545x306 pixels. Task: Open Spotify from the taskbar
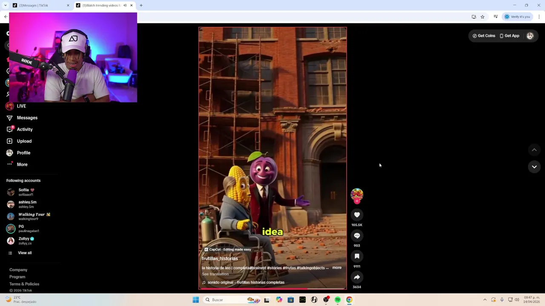[338, 300]
